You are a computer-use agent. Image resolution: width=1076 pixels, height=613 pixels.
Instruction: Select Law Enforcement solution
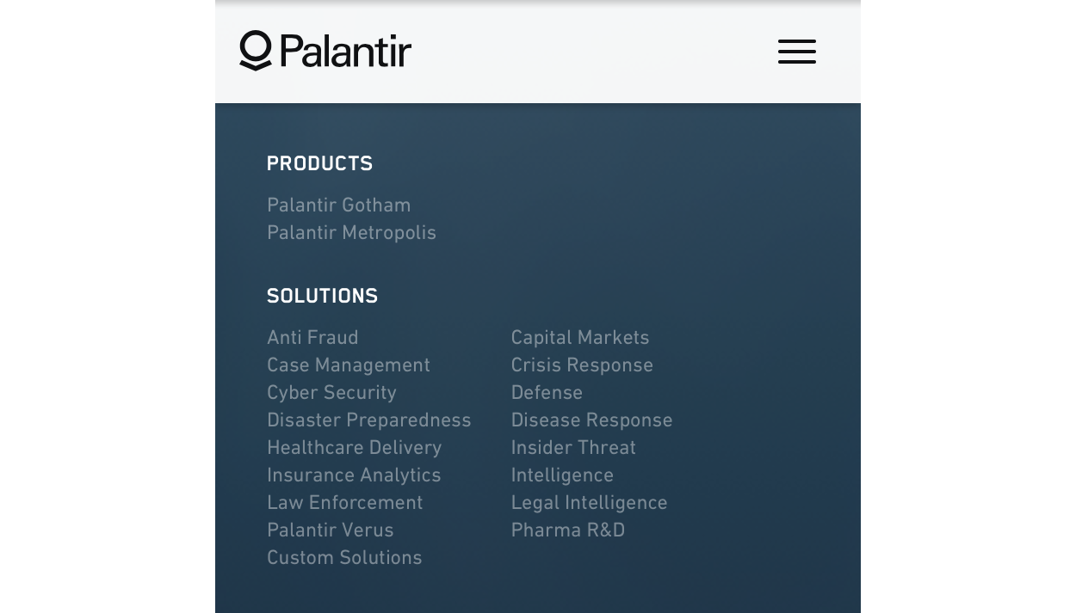pyautogui.click(x=344, y=503)
